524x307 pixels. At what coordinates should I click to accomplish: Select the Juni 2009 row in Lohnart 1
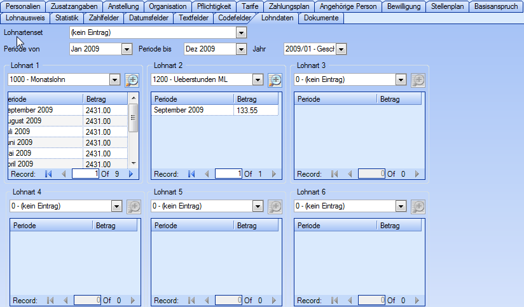[68, 142]
